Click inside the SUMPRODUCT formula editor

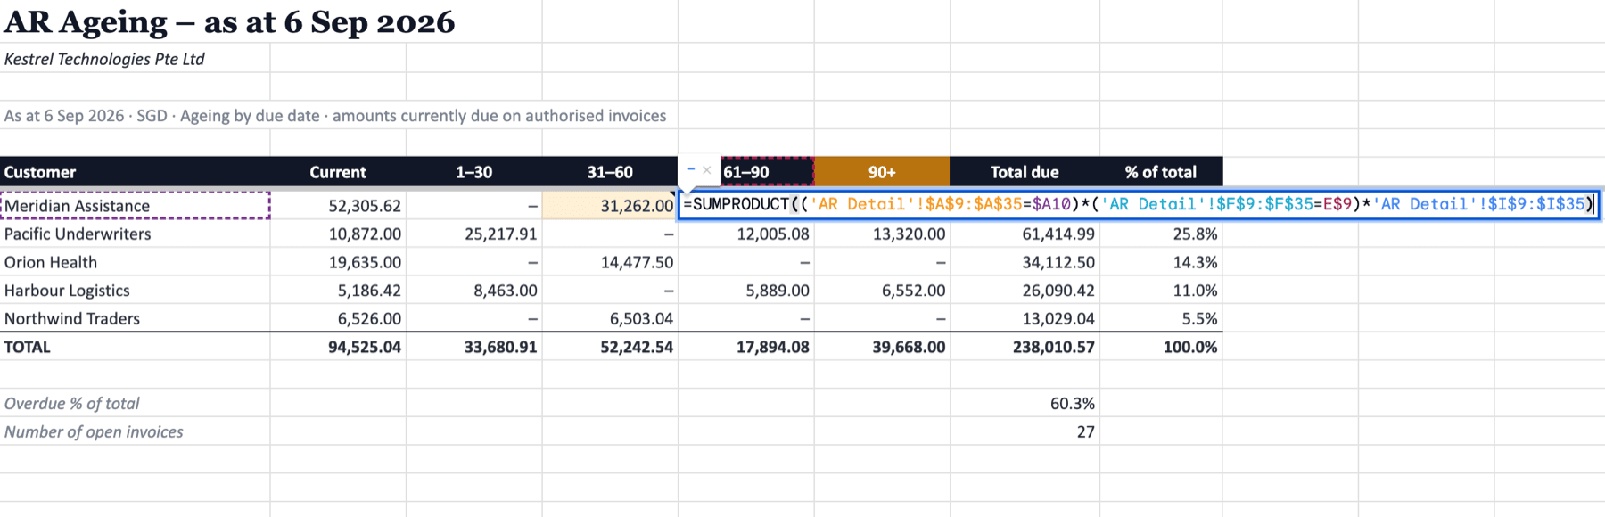coord(1139,205)
